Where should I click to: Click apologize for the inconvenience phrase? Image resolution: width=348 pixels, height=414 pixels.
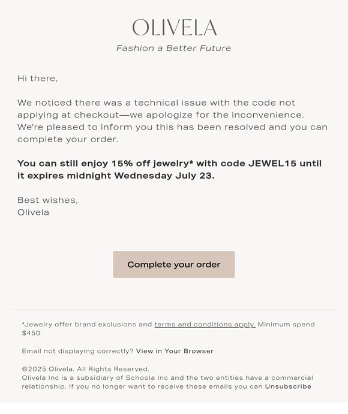(224, 115)
